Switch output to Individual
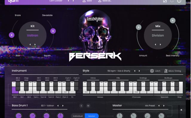 pos(78,116)
